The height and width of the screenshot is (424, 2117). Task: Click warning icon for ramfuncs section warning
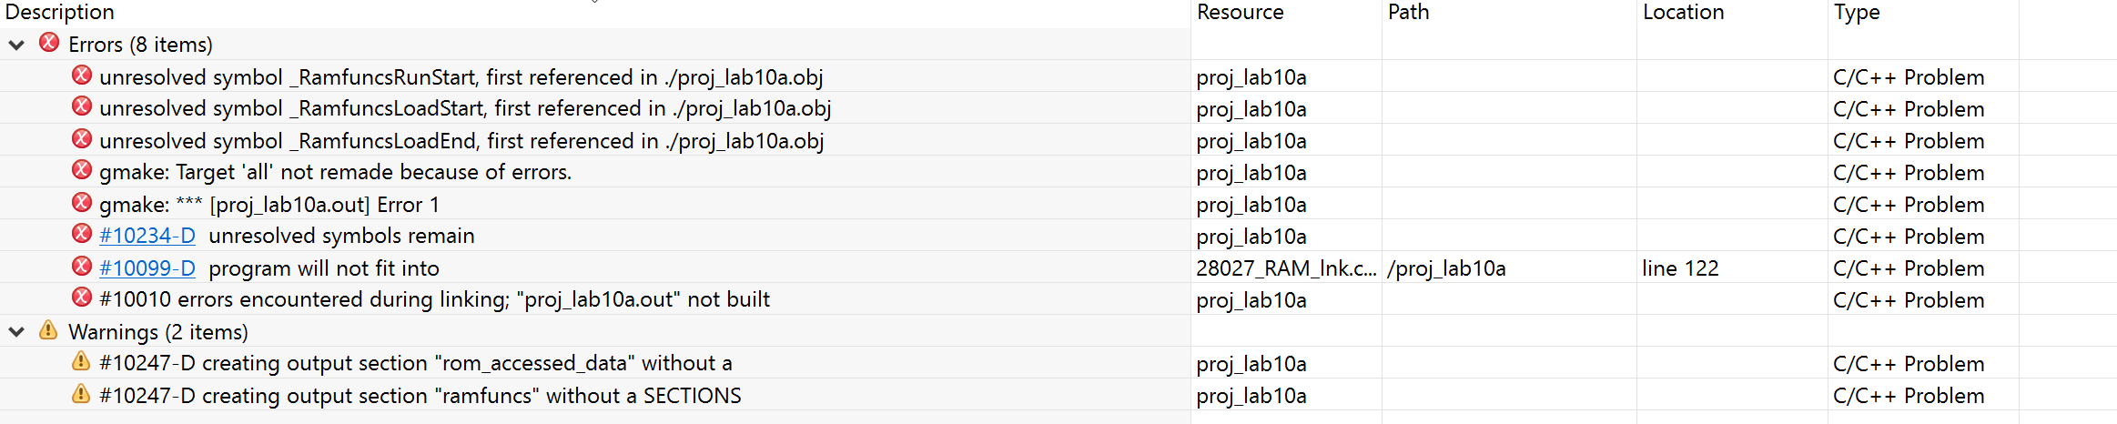[x=81, y=394]
